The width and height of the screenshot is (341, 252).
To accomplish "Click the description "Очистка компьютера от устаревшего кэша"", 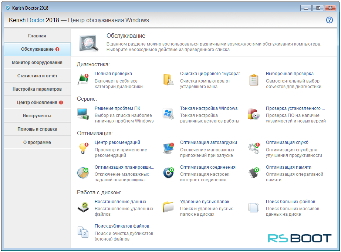I will click(205, 84).
